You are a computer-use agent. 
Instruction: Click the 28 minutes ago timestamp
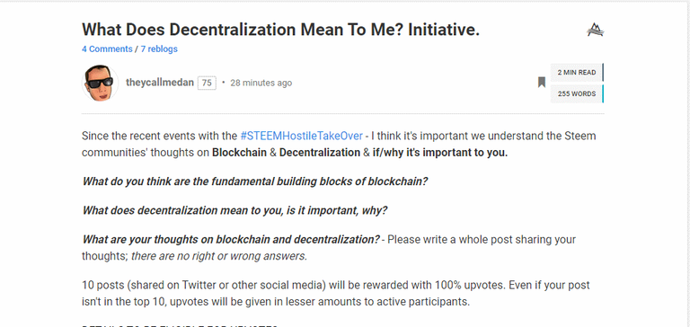tap(261, 83)
